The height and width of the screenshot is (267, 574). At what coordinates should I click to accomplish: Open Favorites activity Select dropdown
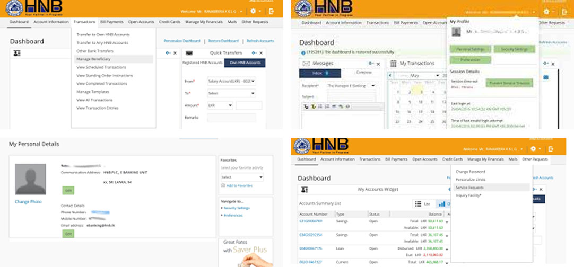(242, 177)
